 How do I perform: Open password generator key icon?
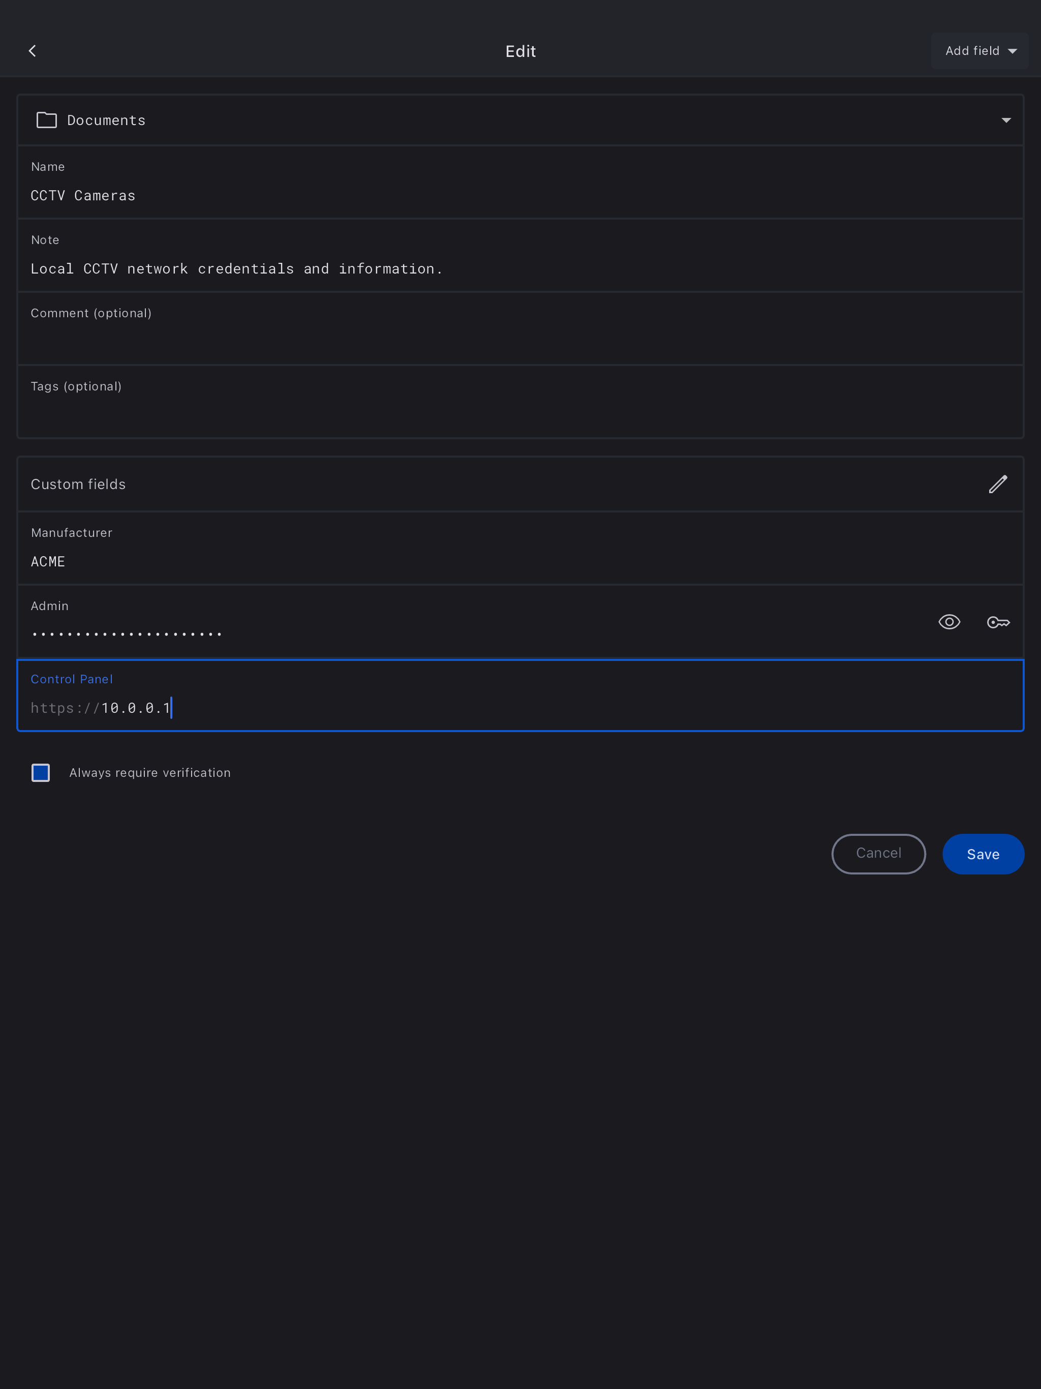click(998, 622)
